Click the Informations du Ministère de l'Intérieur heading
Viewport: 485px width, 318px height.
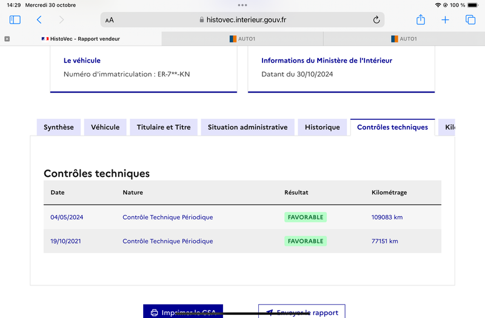(327, 61)
